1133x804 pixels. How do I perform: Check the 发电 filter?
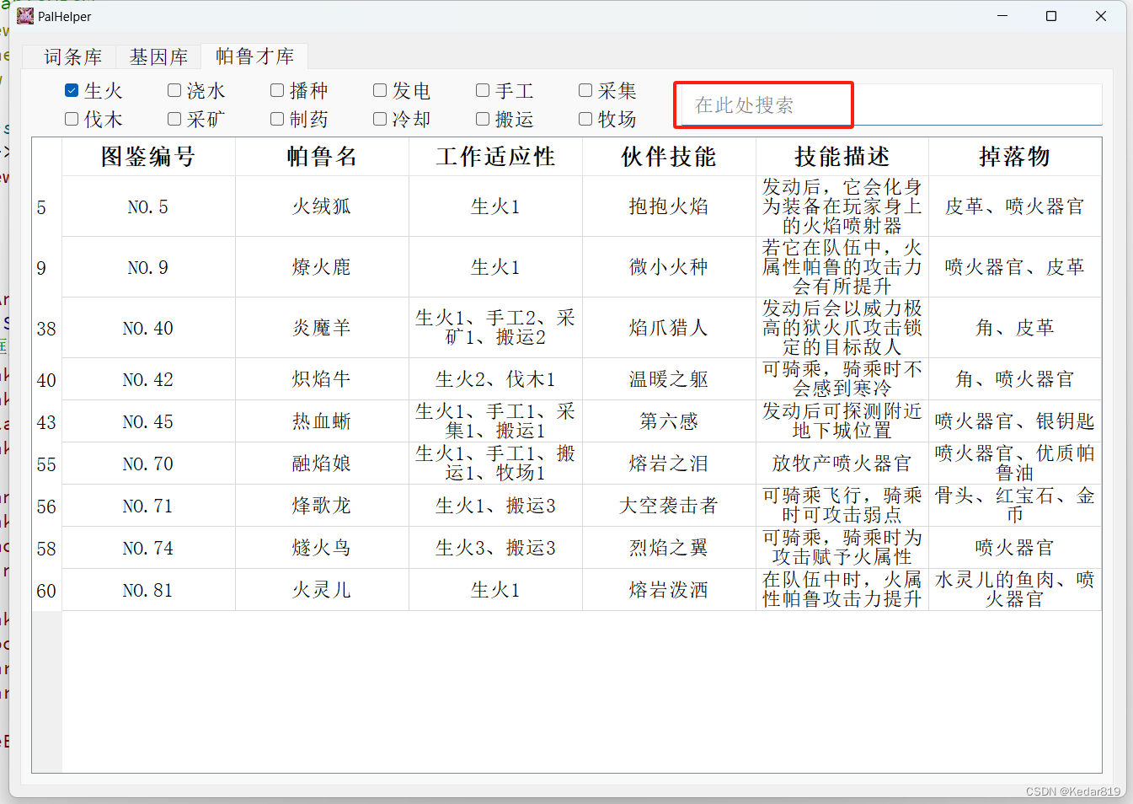(x=380, y=90)
